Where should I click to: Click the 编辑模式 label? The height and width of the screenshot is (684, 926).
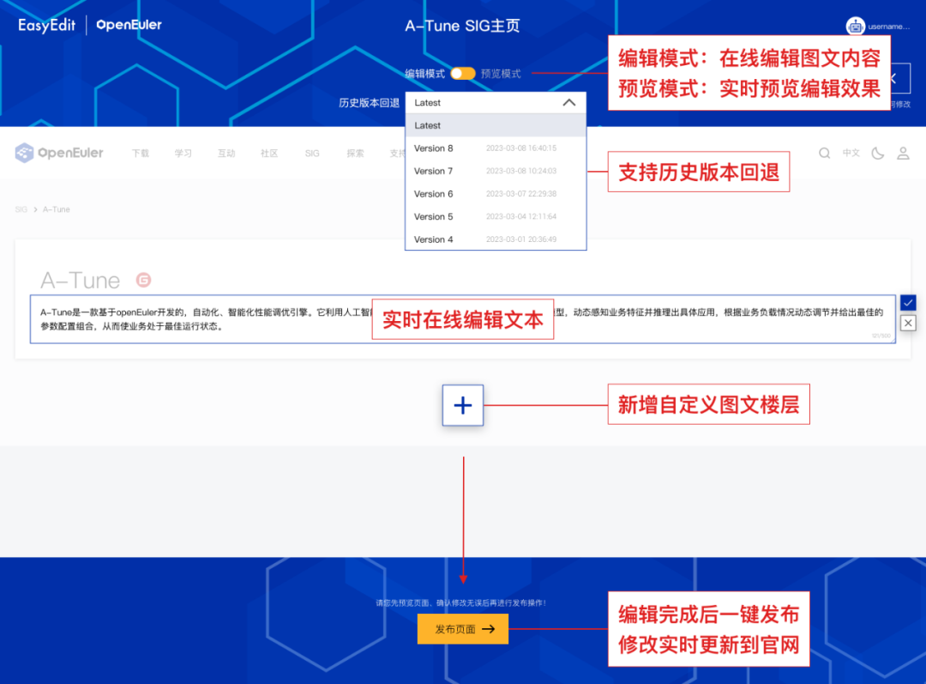coord(424,73)
